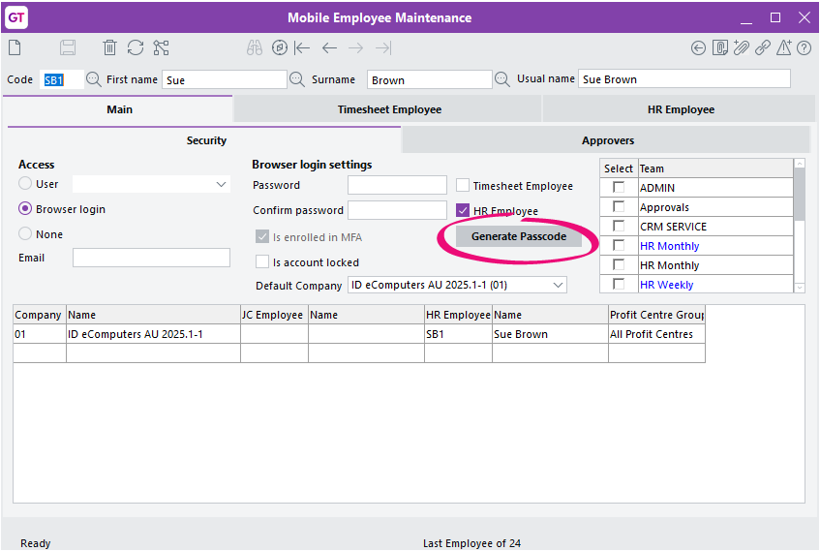This screenshot has height=551, width=820.
Task: Click the blue HR Weekly team link
Action: point(666,285)
